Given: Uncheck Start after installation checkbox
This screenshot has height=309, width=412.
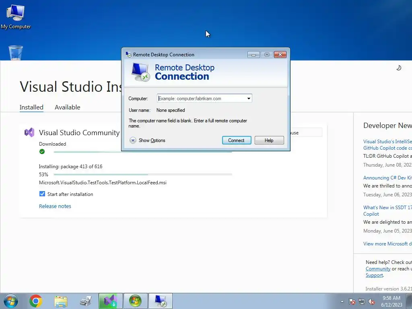Looking at the screenshot, I should coord(42,194).
